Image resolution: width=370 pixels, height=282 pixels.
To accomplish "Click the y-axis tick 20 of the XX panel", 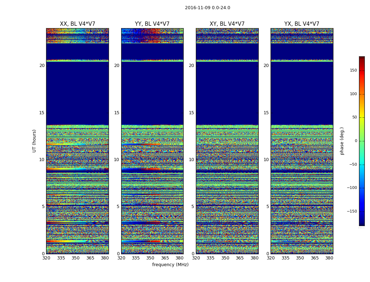I will pyautogui.click(x=42, y=66).
